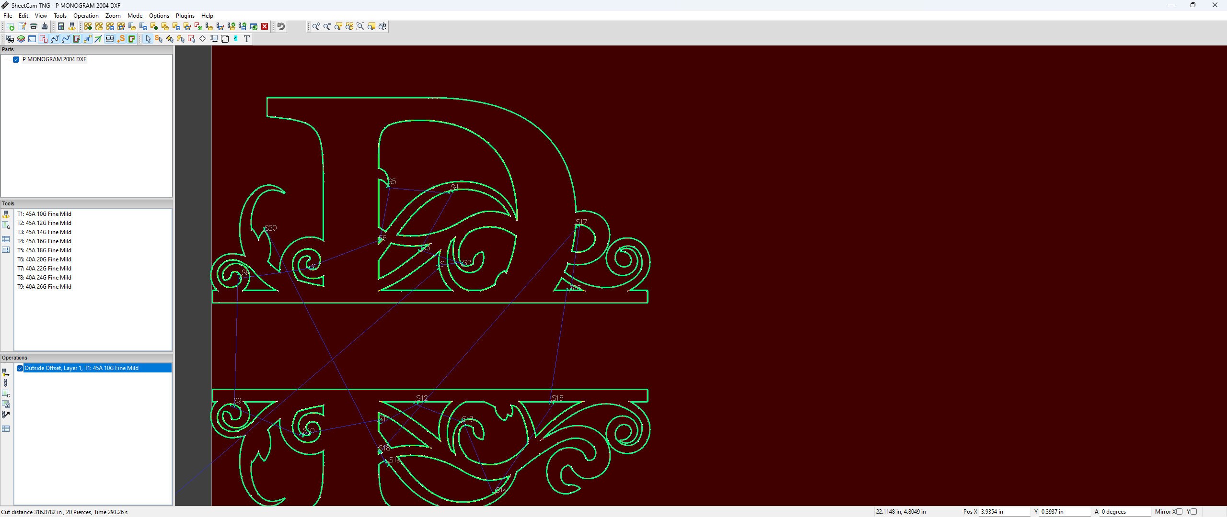Viewport: 1227px width, 517px height.
Task: Toggle the P MONOGRAM 2004 DXF part checkbox
Action: click(16, 59)
